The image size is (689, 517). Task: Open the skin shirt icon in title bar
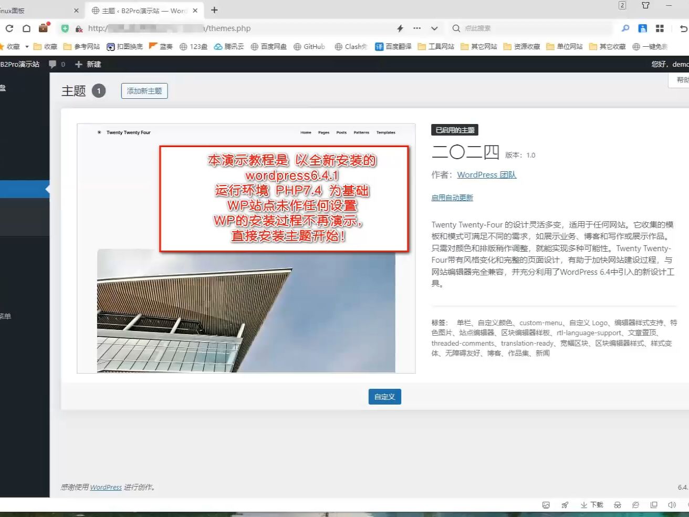click(646, 5)
